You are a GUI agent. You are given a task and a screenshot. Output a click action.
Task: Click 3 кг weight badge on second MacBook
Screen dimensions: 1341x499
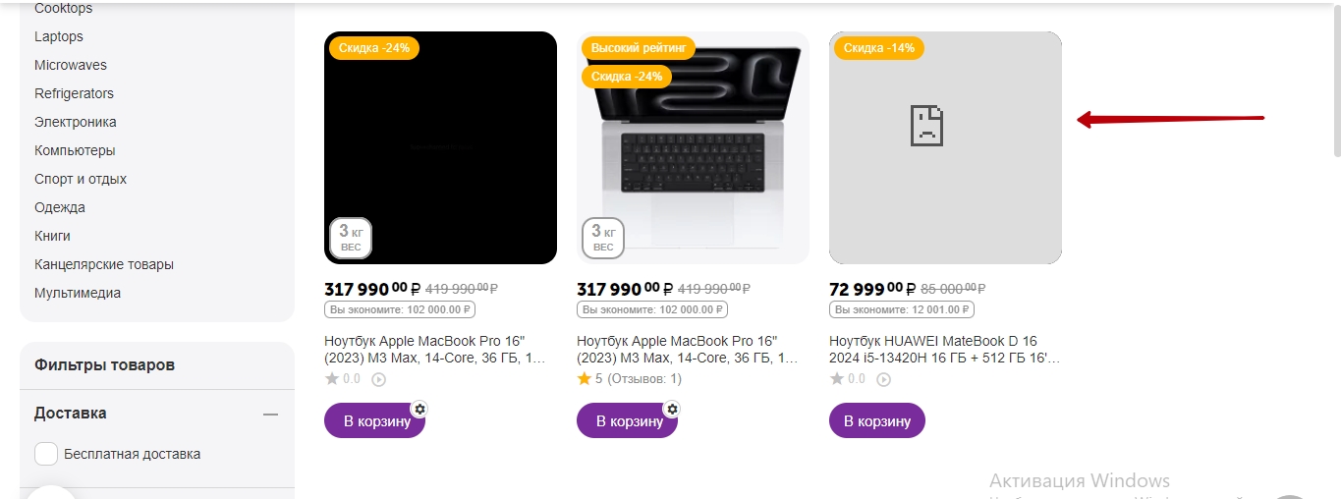tap(603, 238)
